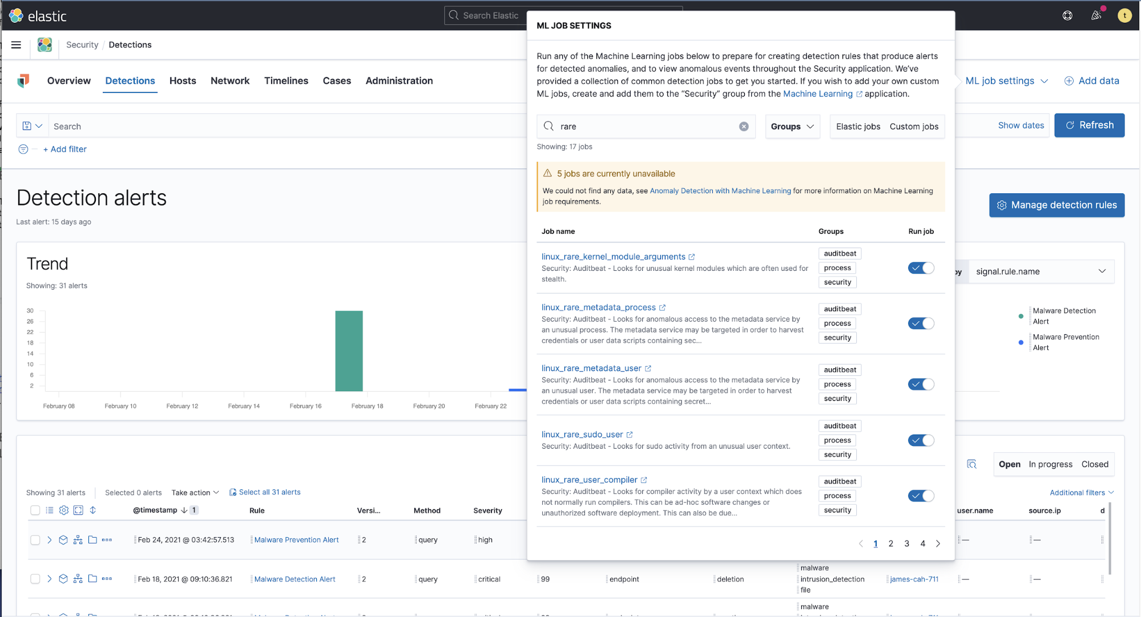Image resolution: width=1141 pixels, height=617 pixels.
Task: Go to page 3 of ML jobs
Action: tap(906, 544)
